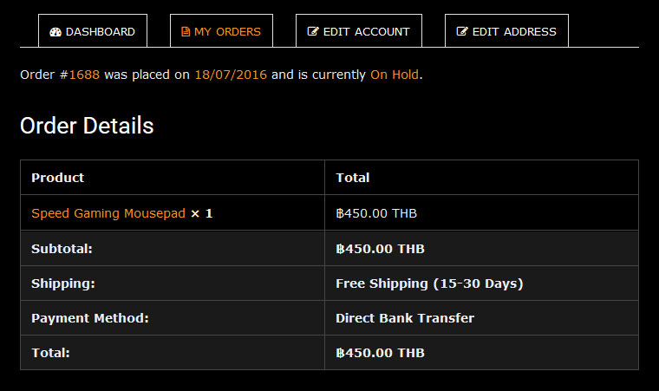Click the Order Details heading
This screenshot has width=659, height=391.
87,126
